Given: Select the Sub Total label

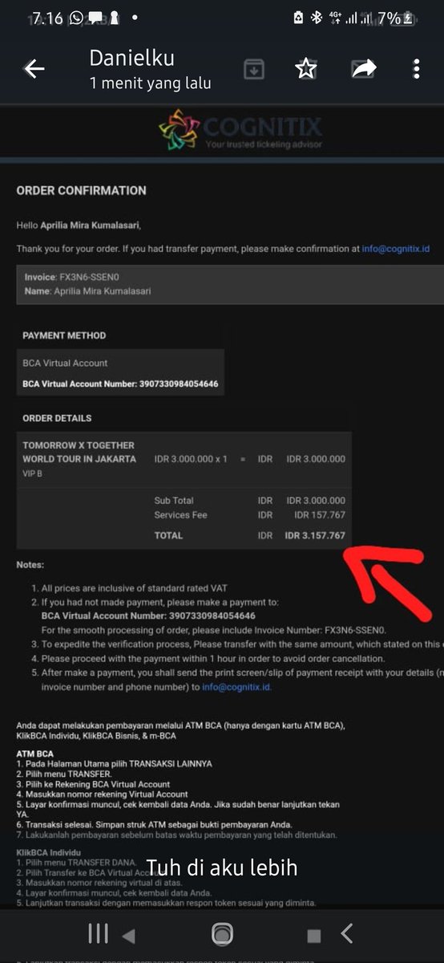Looking at the screenshot, I should (x=174, y=501).
